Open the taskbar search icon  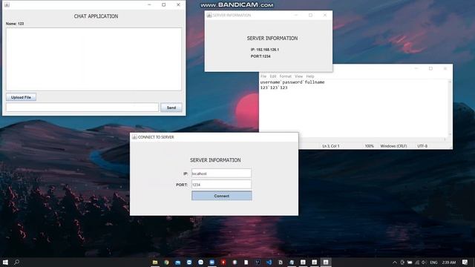point(16,262)
